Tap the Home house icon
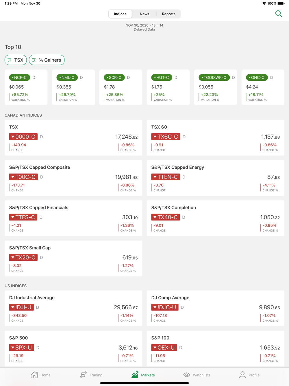Viewport: 289px width, 386px height. [34, 375]
